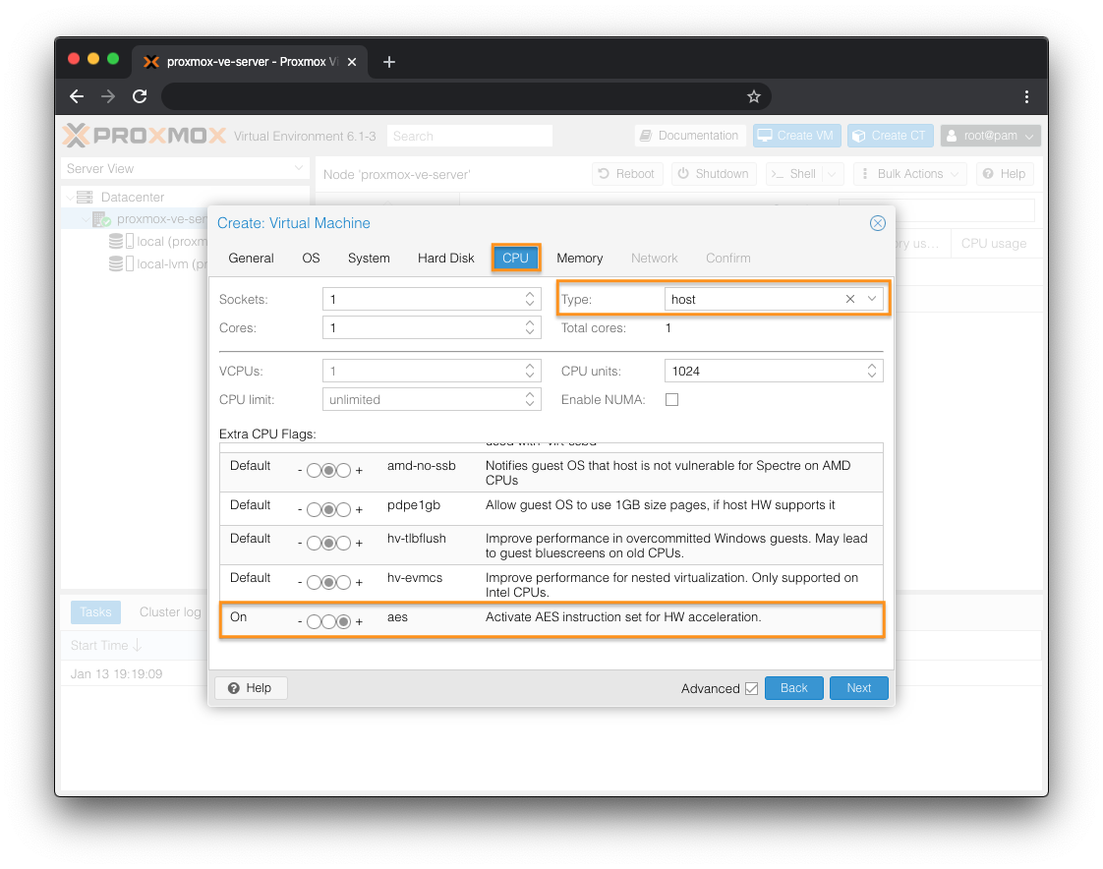Click the Datacenter server icon in tree
This screenshot has height=869, width=1103.
85,197
